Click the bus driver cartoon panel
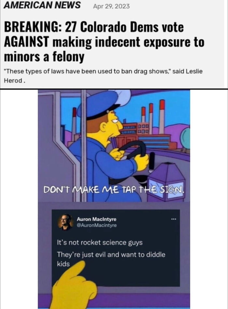Image resolution: width=228 pixels, height=309 pixels. coord(114,146)
